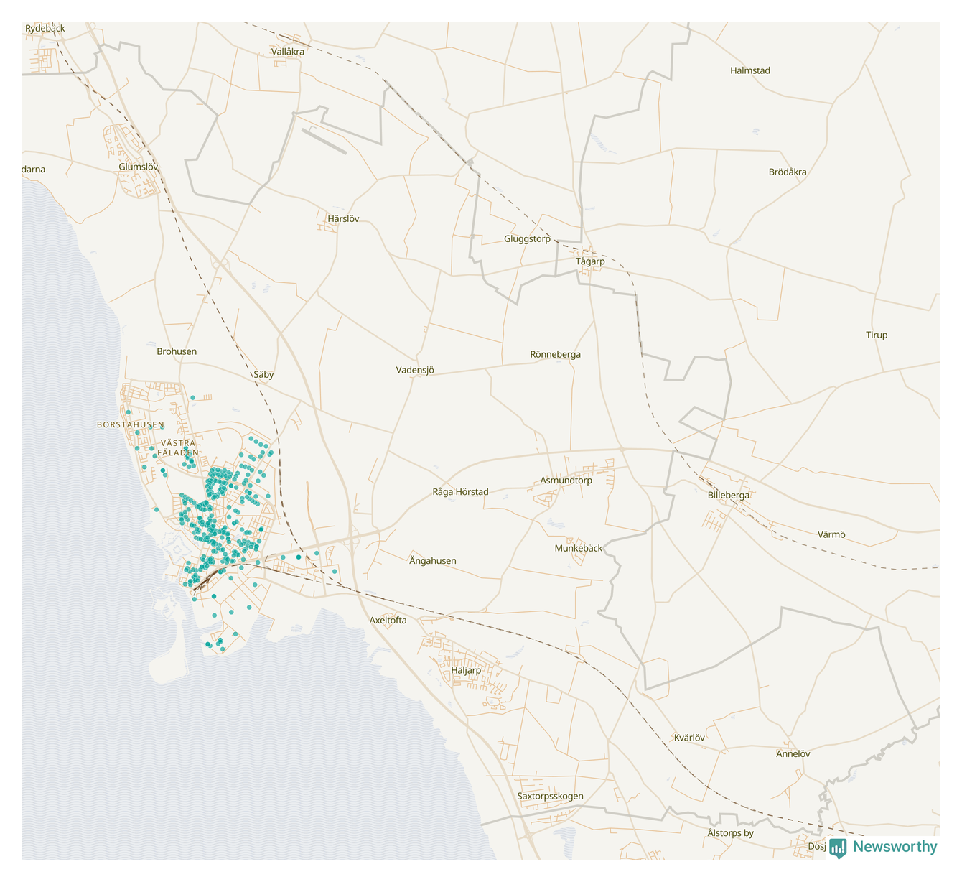Click the Newsworthy logo icon
This screenshot has height=882, width=962.
point(838,848)
